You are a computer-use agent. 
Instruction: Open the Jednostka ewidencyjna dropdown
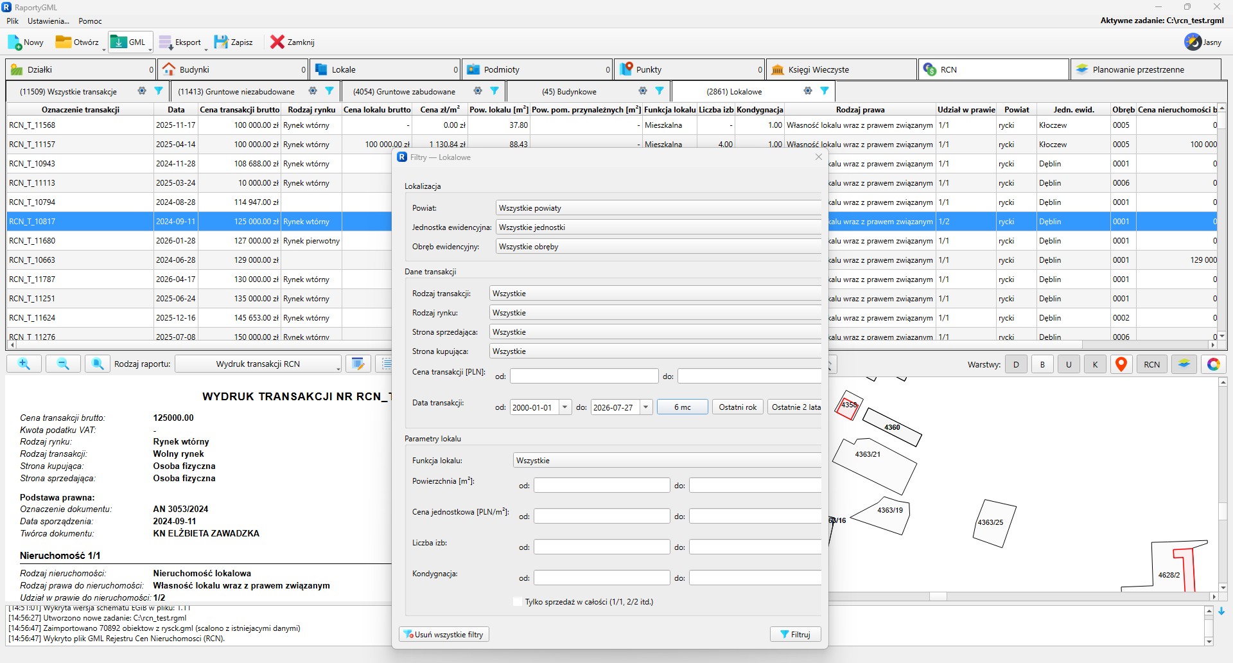click(x=658, y=227)
